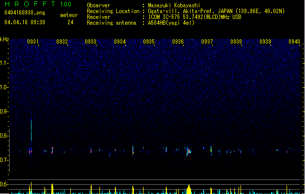Image resolution: width=305 pixels, height=194 pixels.
Task: Click the 0938 time marker
Action: (x=236, y=42)
